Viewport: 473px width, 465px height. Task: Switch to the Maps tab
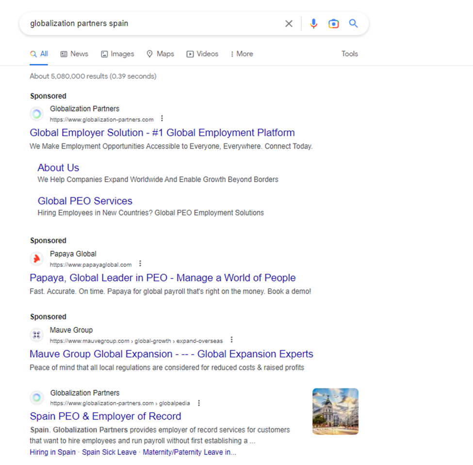tap(160, 54)
